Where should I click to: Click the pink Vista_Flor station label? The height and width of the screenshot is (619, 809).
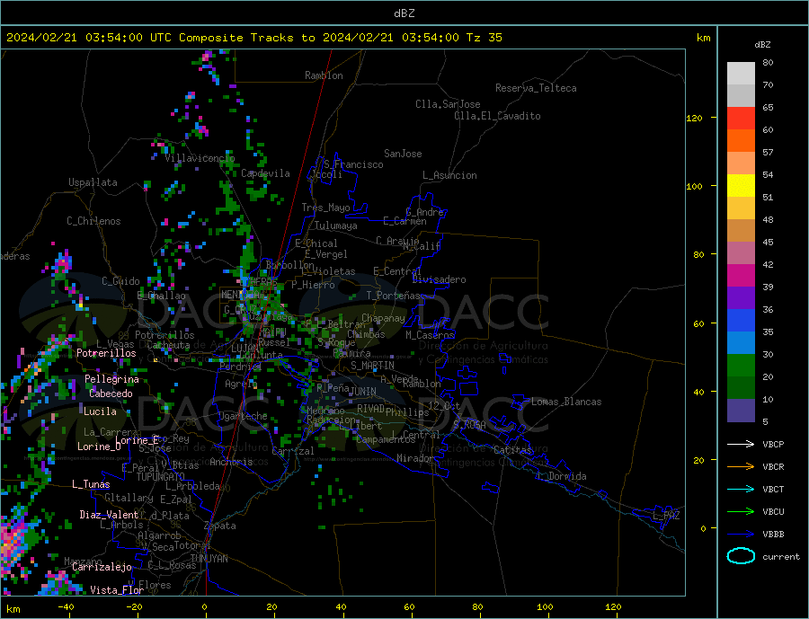point(117,590)
